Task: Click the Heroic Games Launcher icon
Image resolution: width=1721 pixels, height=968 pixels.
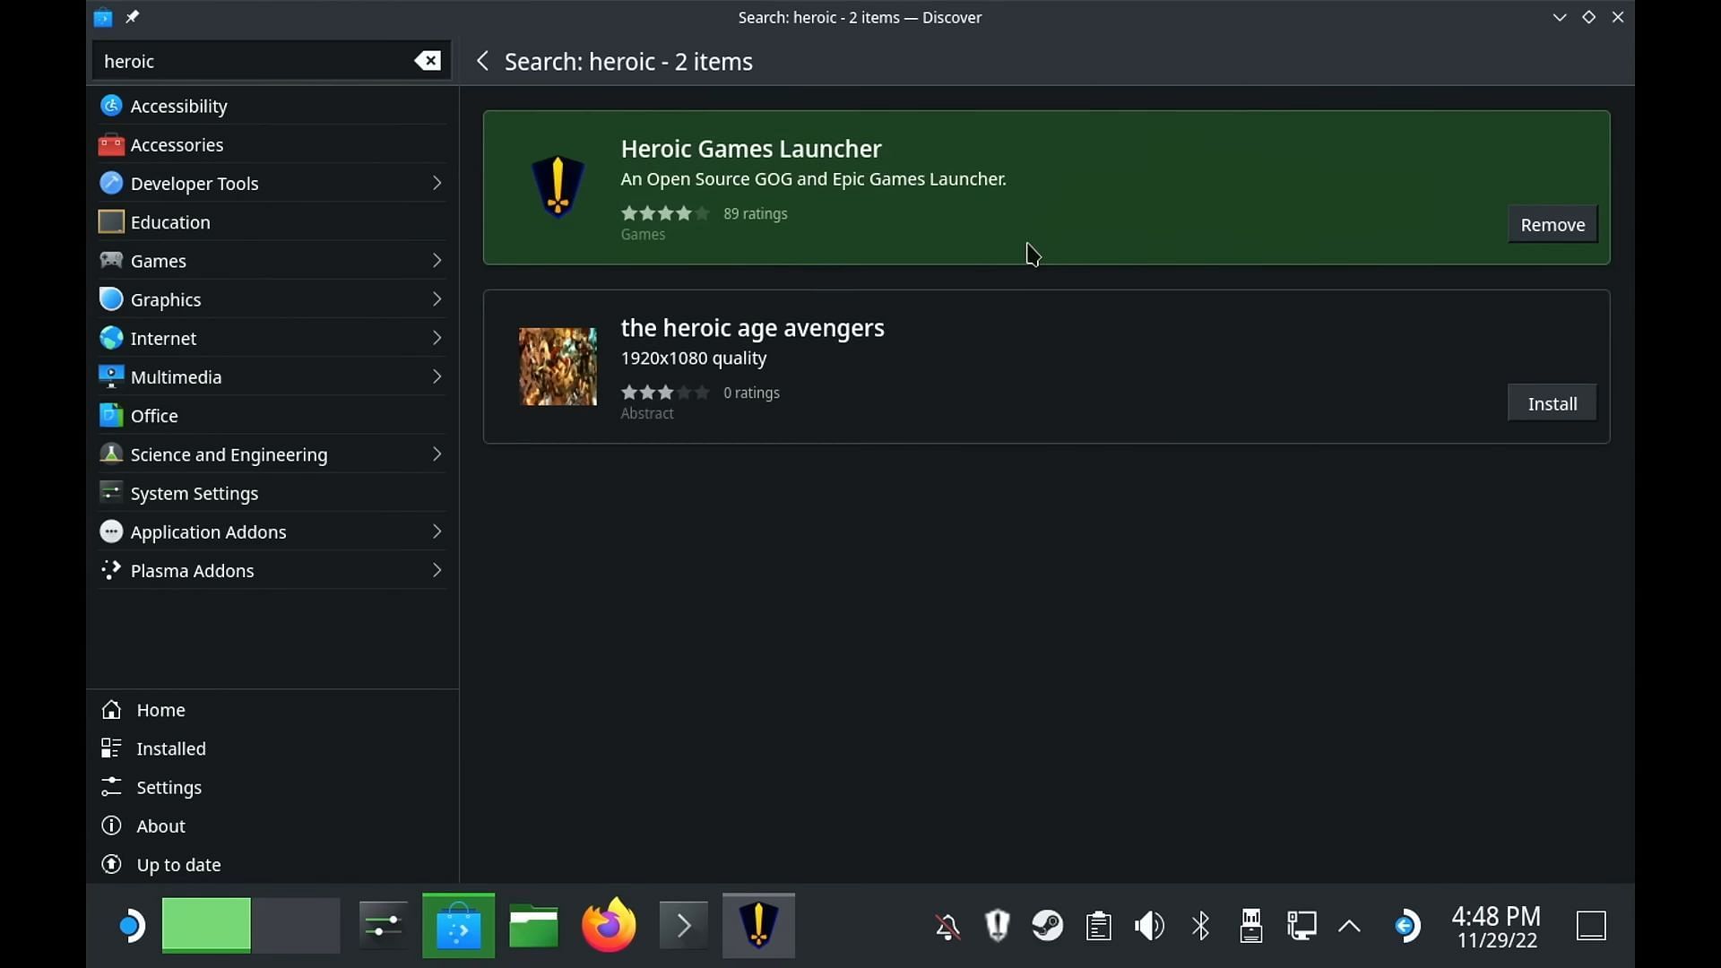Action: [x=557, y=186]
